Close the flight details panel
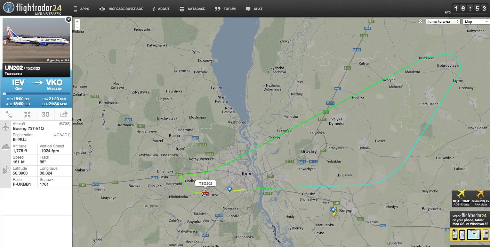490x247 pixels. point(68,19)
